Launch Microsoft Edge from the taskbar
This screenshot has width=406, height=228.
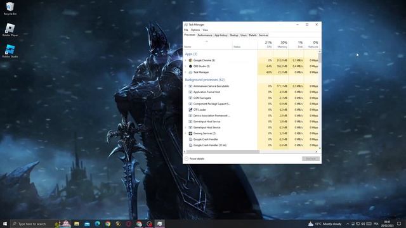click(97, 224)
